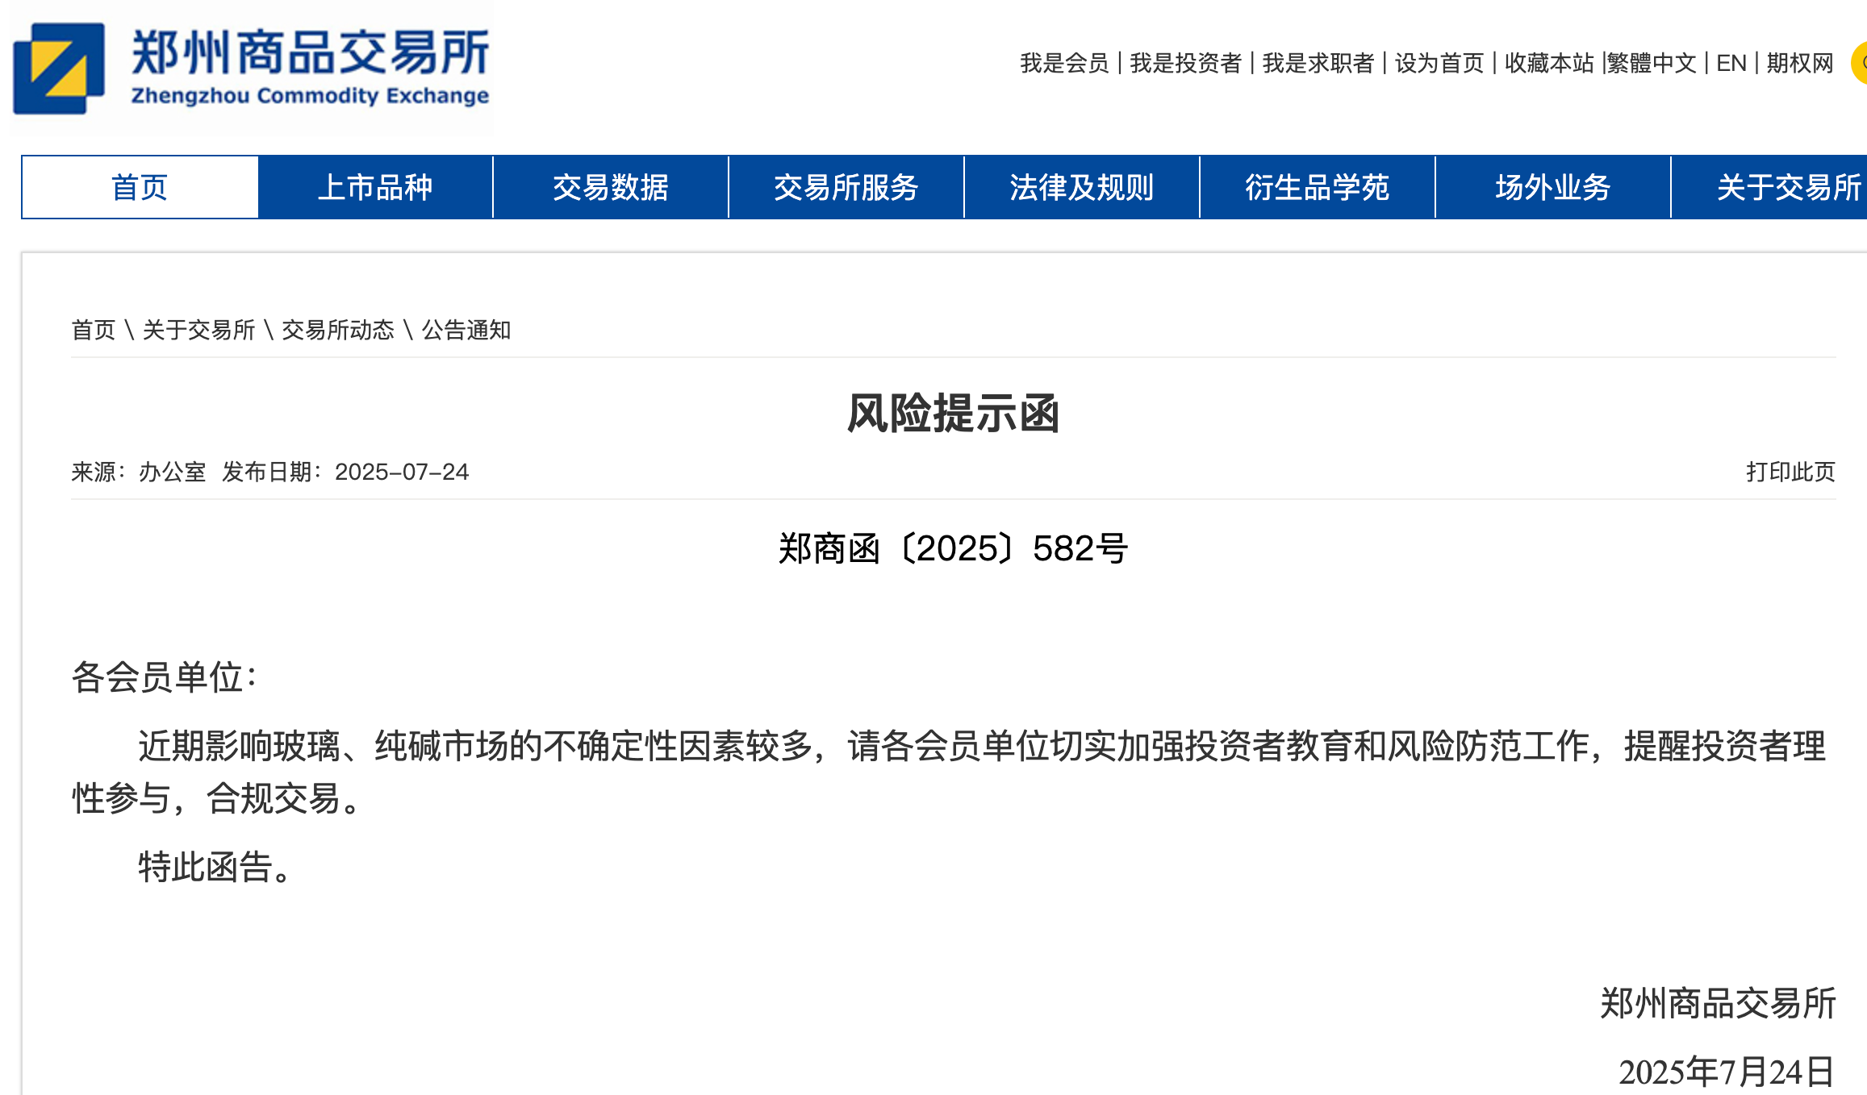Click the Zhengzhou Commodity Exchange logo
This screenshot has height=1095, width=1867.
[250, 69]
